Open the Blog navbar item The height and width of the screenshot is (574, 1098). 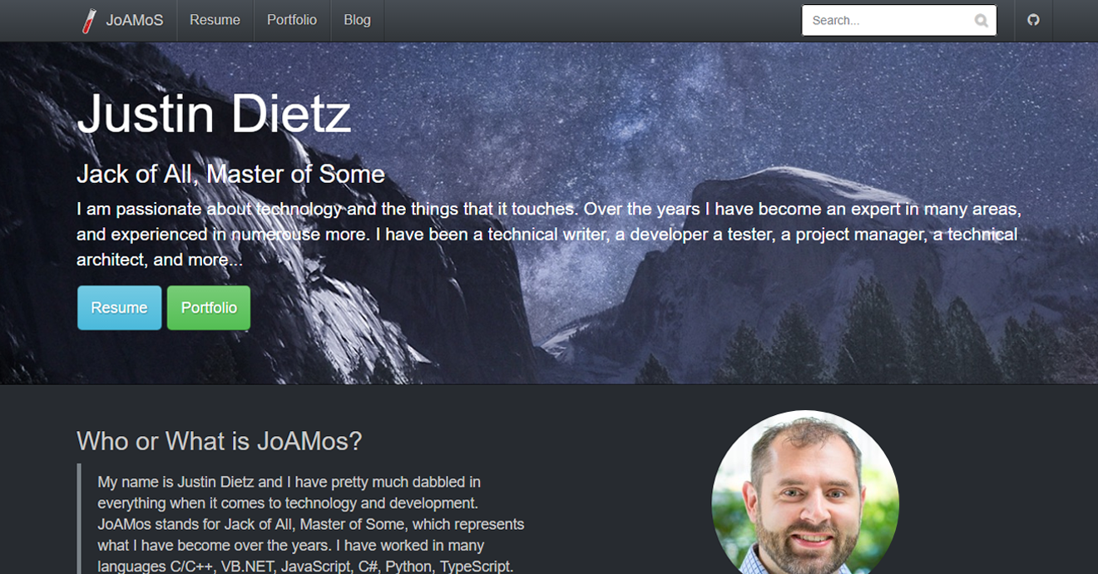click(357, 20)
